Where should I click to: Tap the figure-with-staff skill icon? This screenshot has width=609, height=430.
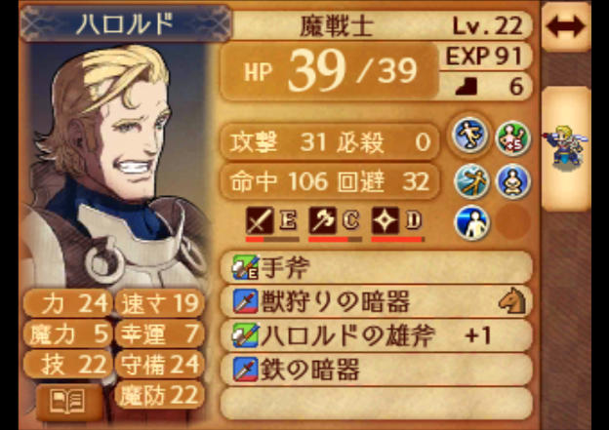coord(471,181)
